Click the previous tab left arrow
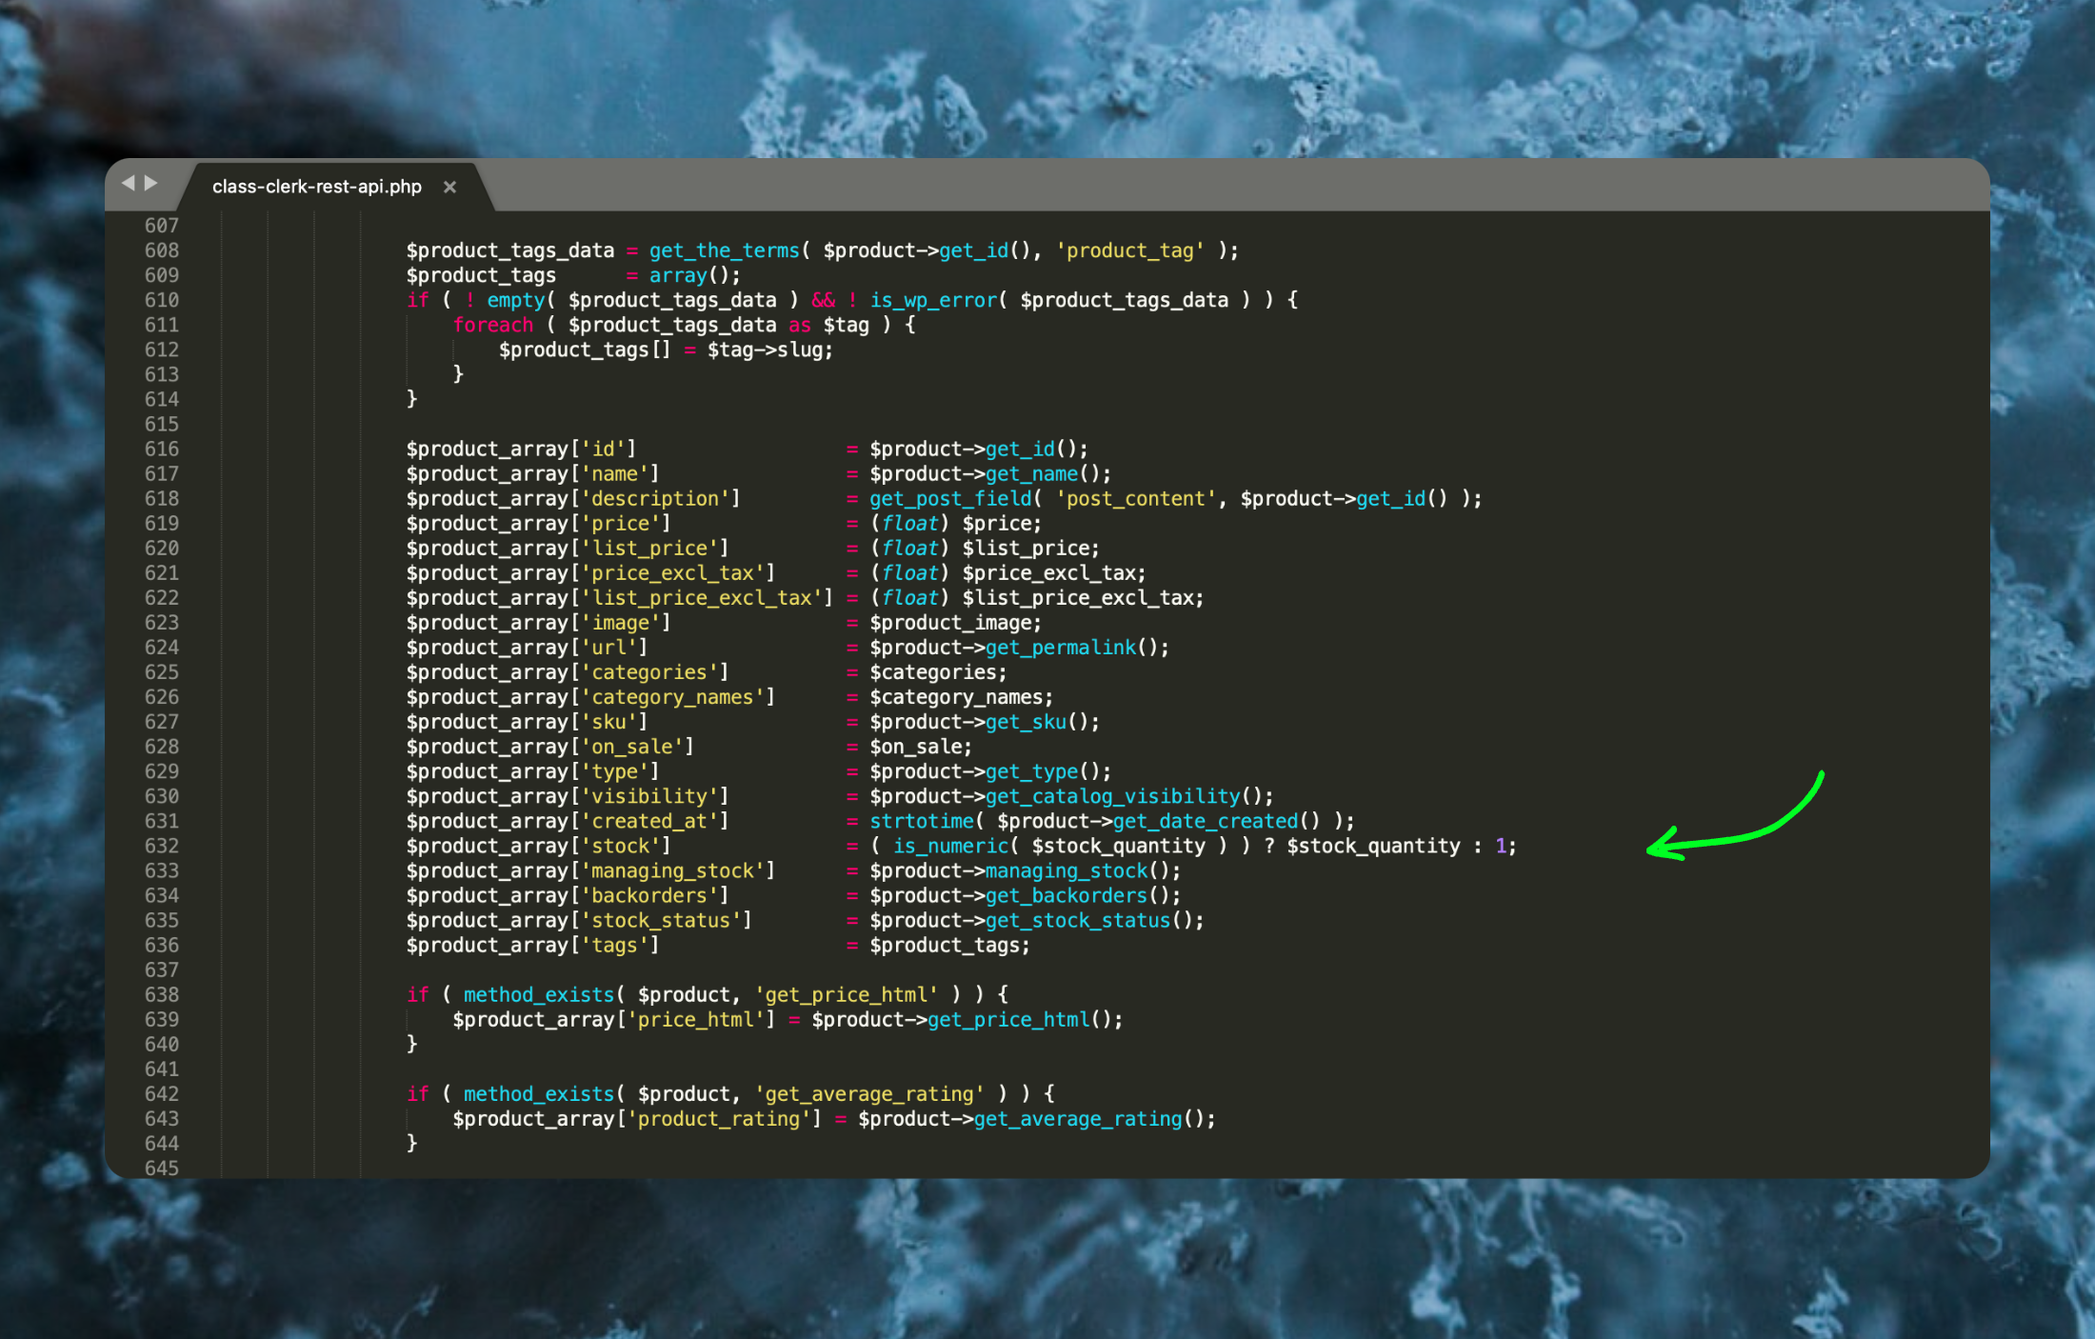The image size is (2095, 1339). (128, 183)
